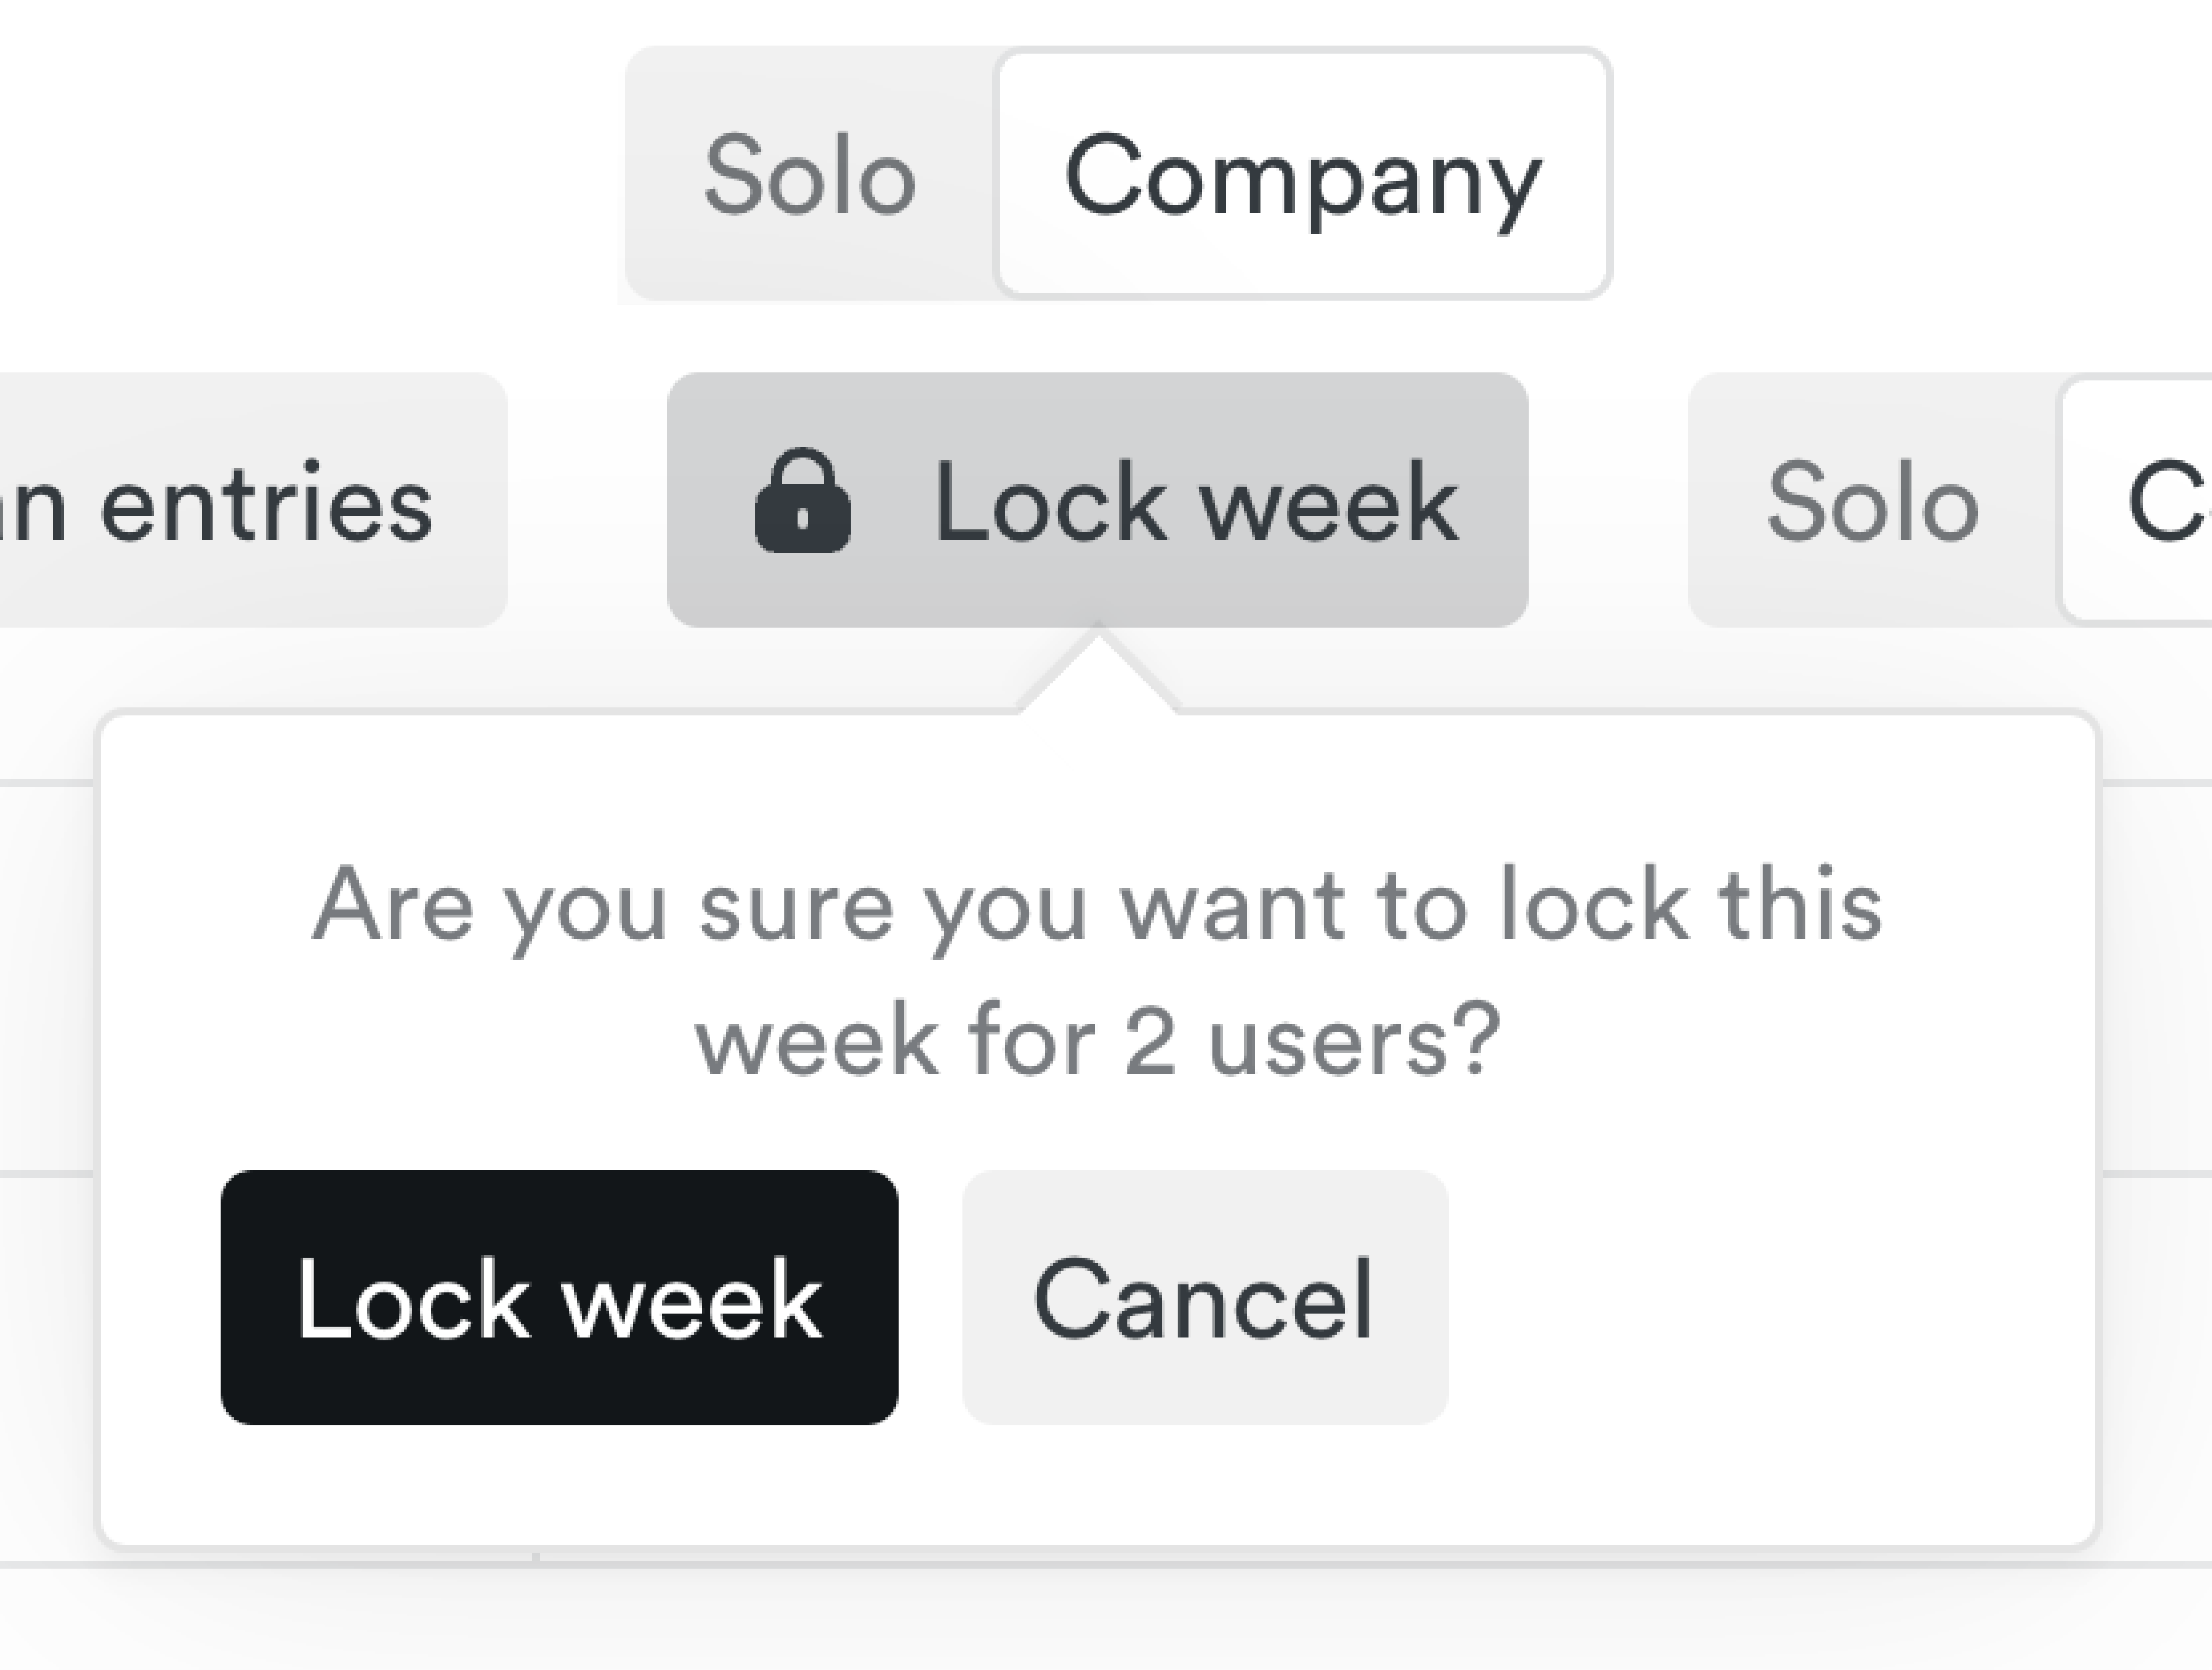
Task: Choose Solo in the right-hand switcher
Action: coord(1872,501)
